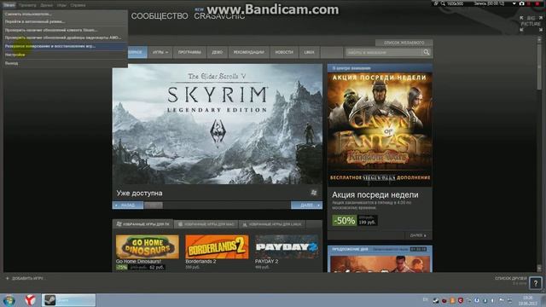Open the Список желаемого wishlist
This screenshot has height=307, width=546.
404,43
